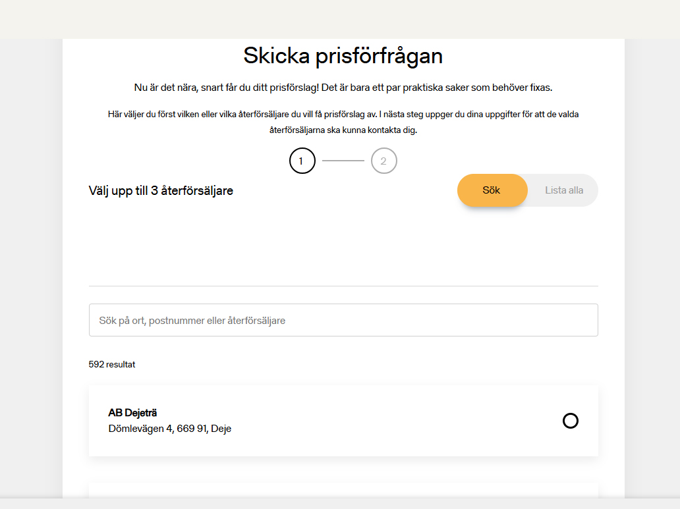Click the step 1 circle indicator
680x509 pixels.
tap(302, 161)
